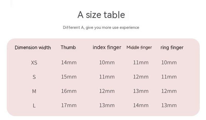This screenshot has height=120, width=206.
Task: Click the 'Thumb' column header
Action: coord(68,47)
